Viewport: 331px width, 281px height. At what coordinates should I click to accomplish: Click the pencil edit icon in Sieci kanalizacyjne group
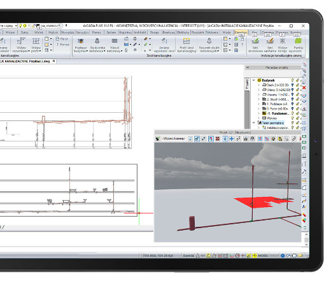[x=135, y=45]
